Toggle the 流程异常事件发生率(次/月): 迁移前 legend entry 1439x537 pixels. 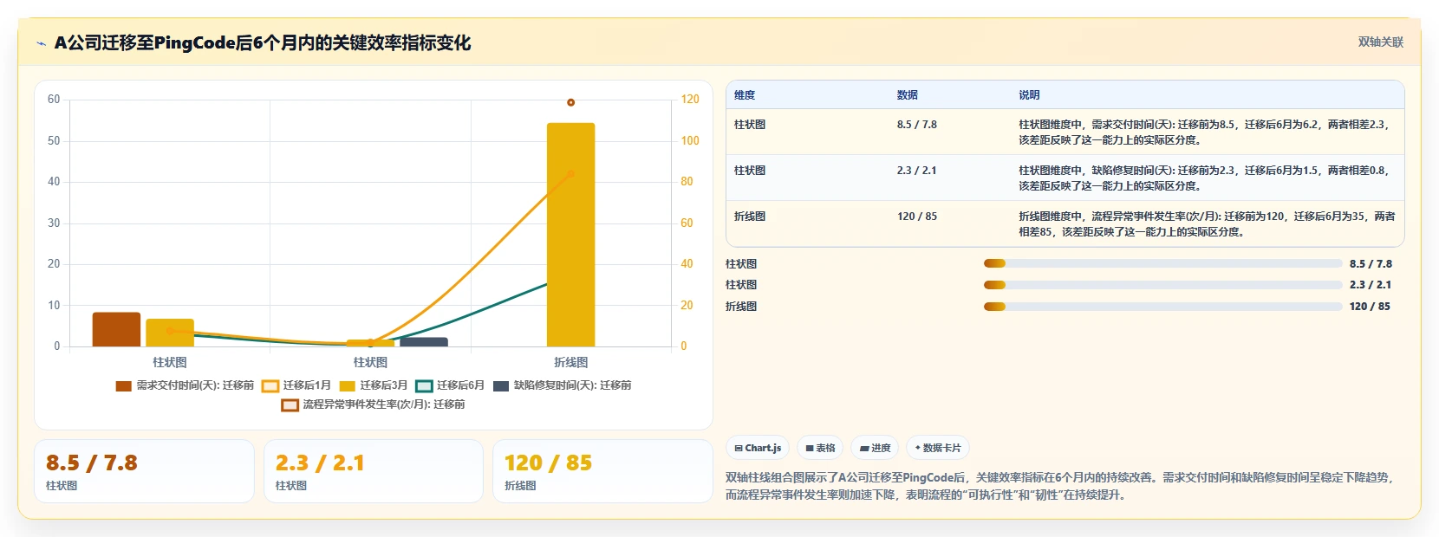coord(373,404)
